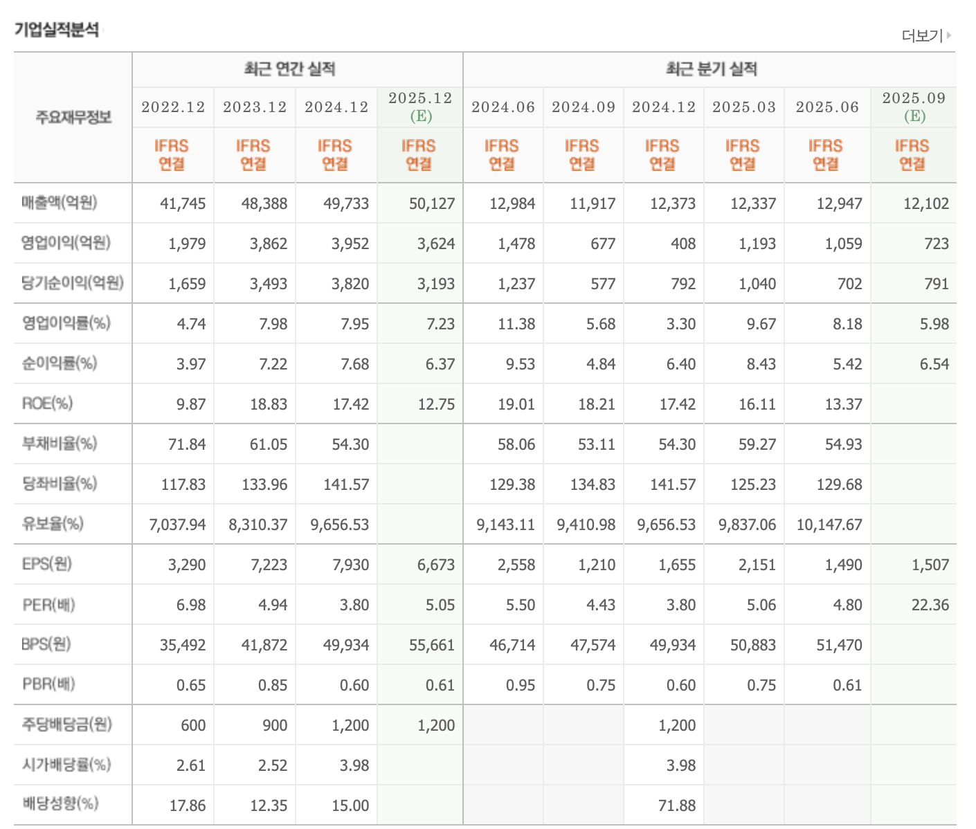Click the 주당배당금(원) row label
Screen dimensions: 976x829
pos(66,725)
